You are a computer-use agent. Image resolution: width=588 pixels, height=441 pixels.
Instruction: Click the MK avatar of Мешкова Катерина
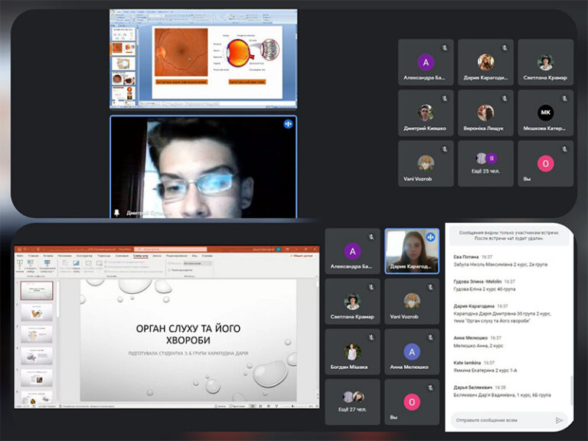pos(545,113)
